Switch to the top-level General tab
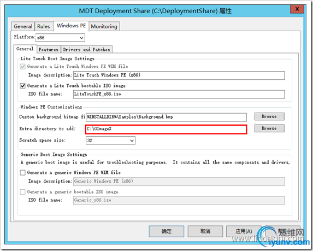The width and height of the screenshot is (313, 251). (23, 26)
